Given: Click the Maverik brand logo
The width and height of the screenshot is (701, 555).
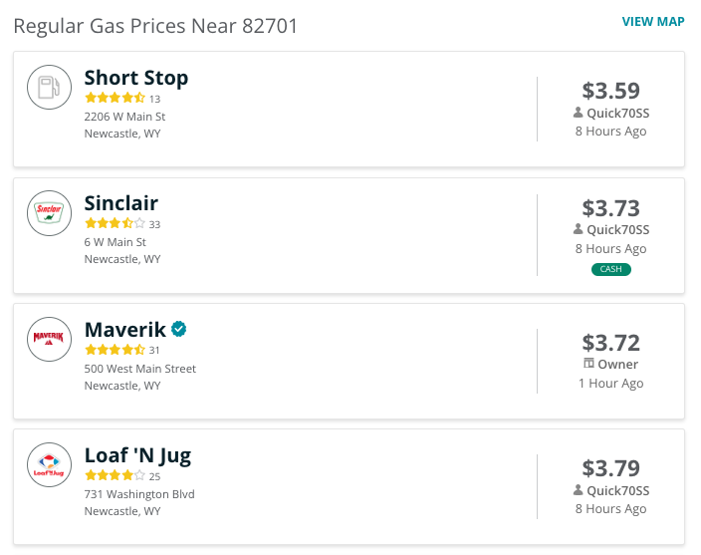Looking at the screenshot, I should pyautogui.click(x=49, y=339).
